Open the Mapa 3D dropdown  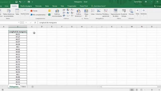click(x=86, y=13)
